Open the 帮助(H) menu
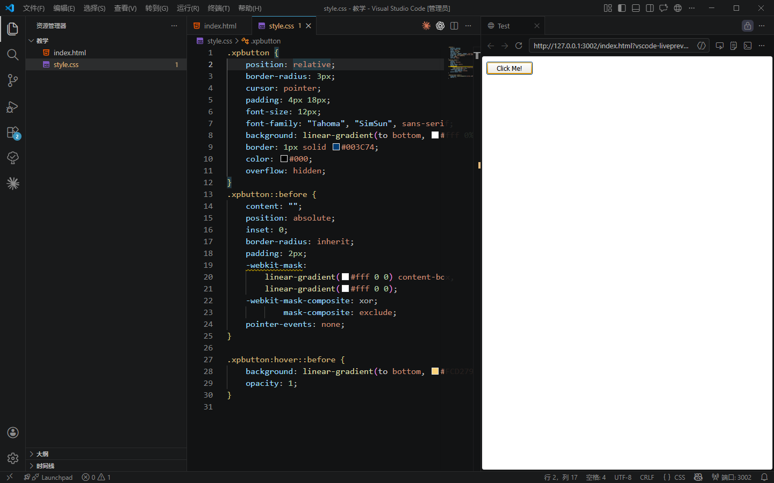This screenshot has height=483, width=774. [x=250, y=8]
